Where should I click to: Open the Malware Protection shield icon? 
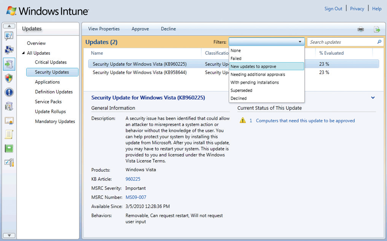(x=9, y=78)
